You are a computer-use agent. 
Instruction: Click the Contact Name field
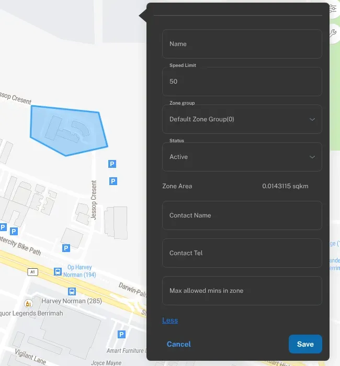[242, 215]
